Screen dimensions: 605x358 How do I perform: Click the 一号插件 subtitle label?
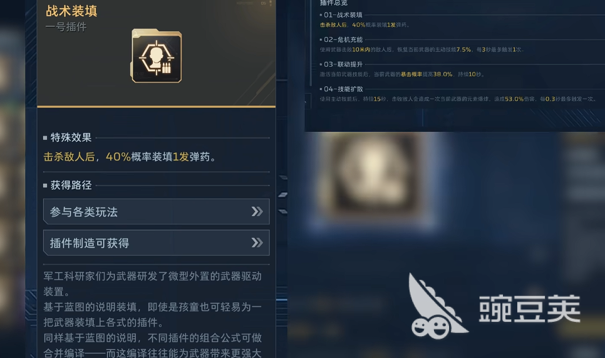(66, 27)
